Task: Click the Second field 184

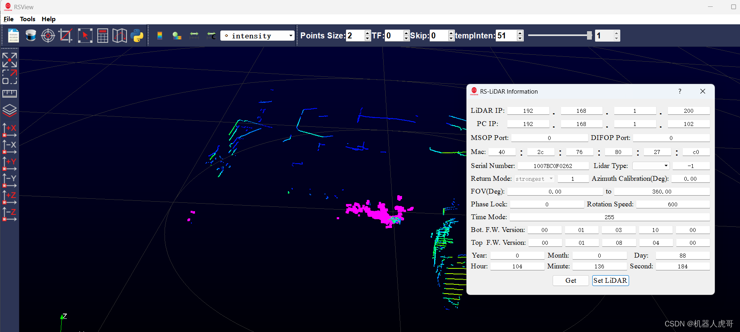Action: [x=683, y=266]
